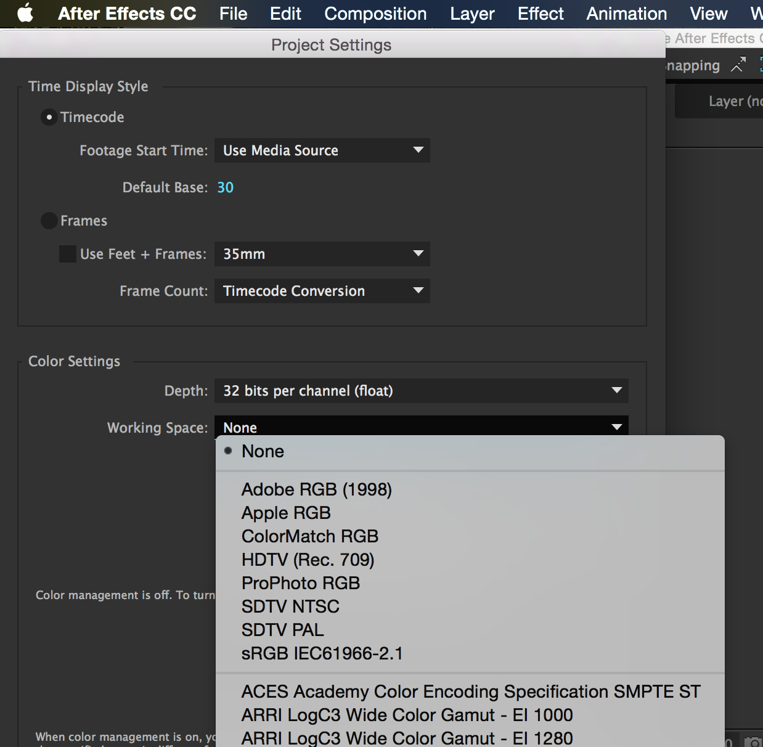Viewport: 763px width, 747px height.
Task: Open the Apple menu
Action: point(25,13)
